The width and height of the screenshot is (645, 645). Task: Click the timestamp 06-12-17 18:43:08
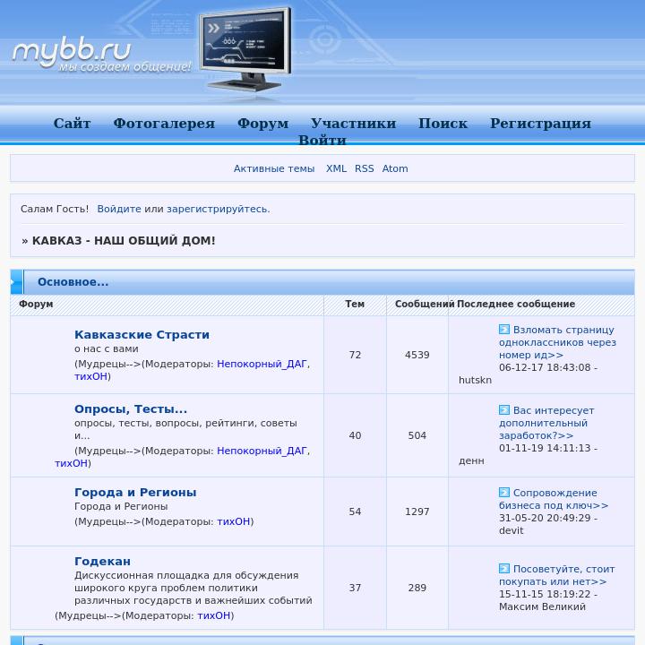(x=545, y=367)
